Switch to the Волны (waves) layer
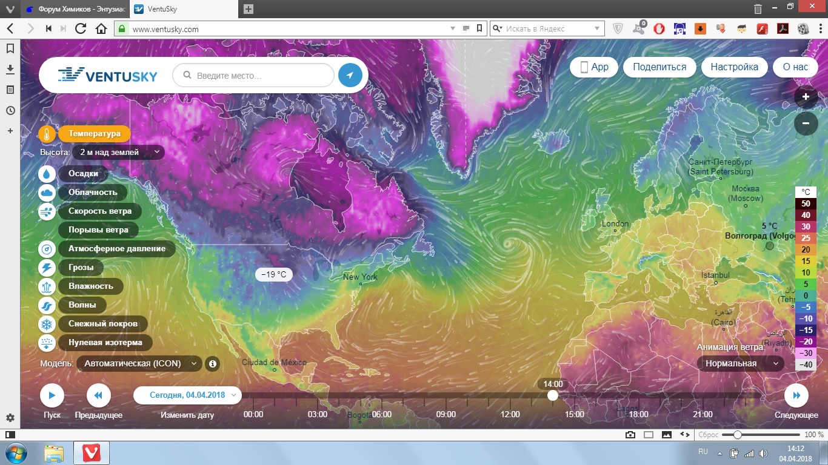The height and width of the screenshot is (465, 828). click(82, 305)
